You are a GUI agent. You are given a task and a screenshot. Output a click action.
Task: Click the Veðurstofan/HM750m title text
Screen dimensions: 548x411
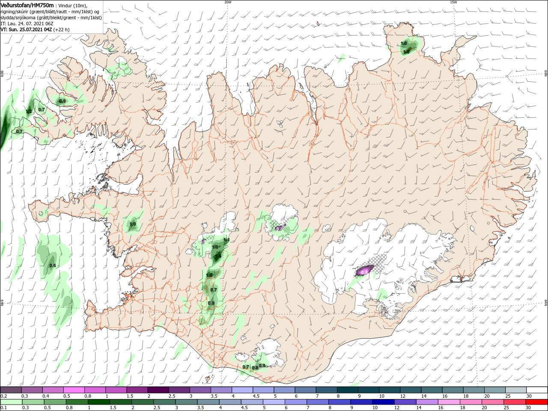click(27, 5)
